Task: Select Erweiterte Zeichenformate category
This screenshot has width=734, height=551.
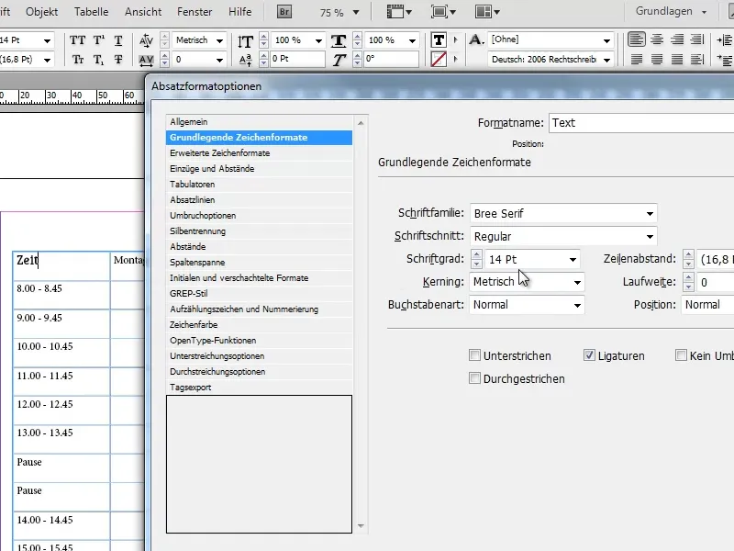Action: tap(259, 153)
